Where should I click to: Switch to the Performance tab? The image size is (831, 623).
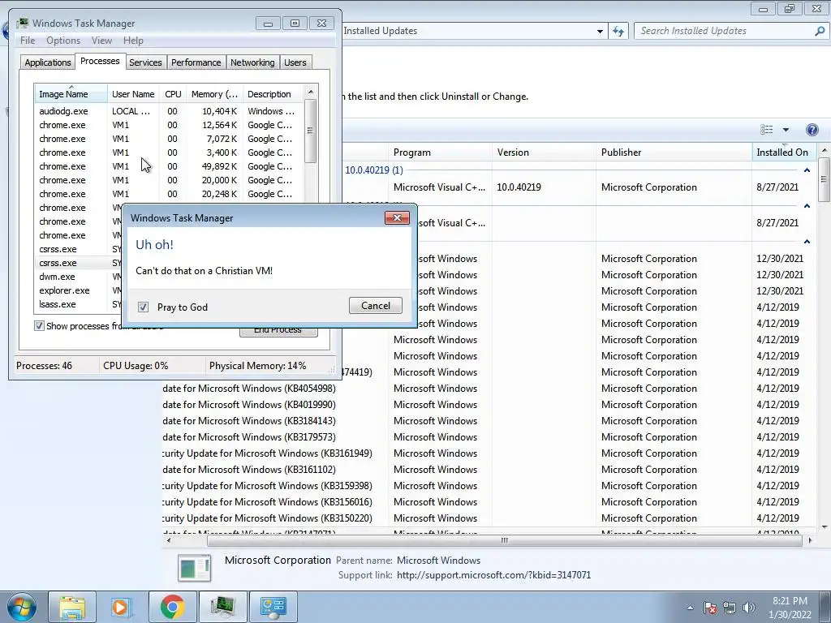196,62
